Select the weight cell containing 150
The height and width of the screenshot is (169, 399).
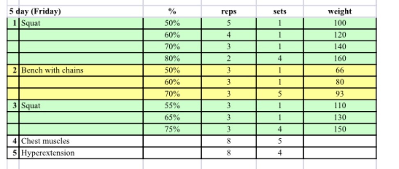tap(340, 129)
